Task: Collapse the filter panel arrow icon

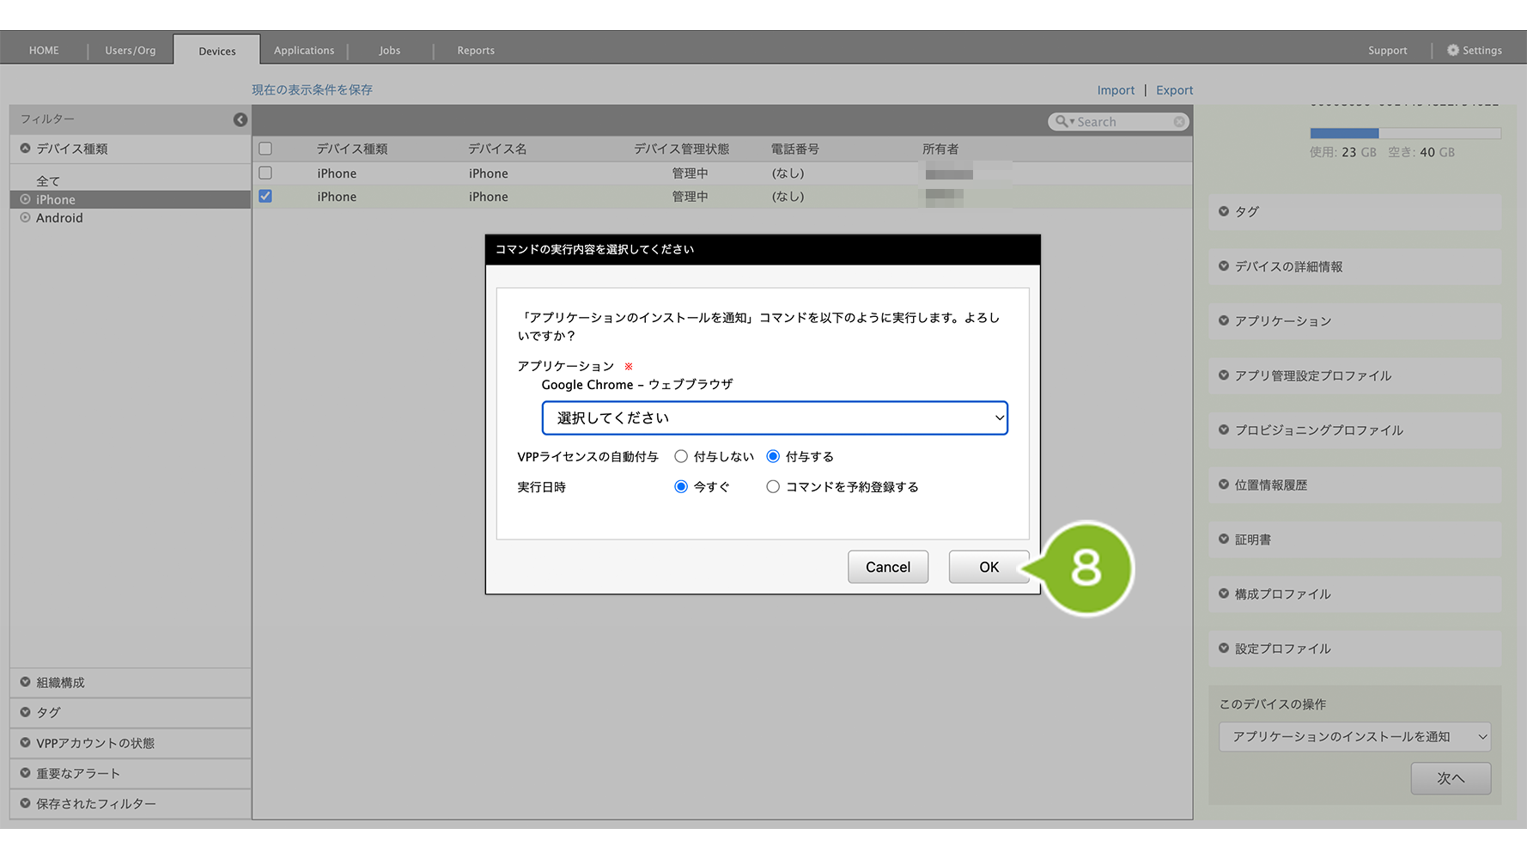Action: (240, 119)
